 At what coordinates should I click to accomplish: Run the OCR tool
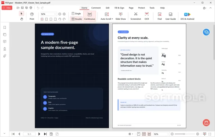tap(147, 16)
